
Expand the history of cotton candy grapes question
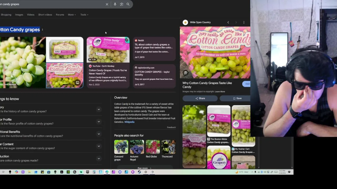pos(99,109)
